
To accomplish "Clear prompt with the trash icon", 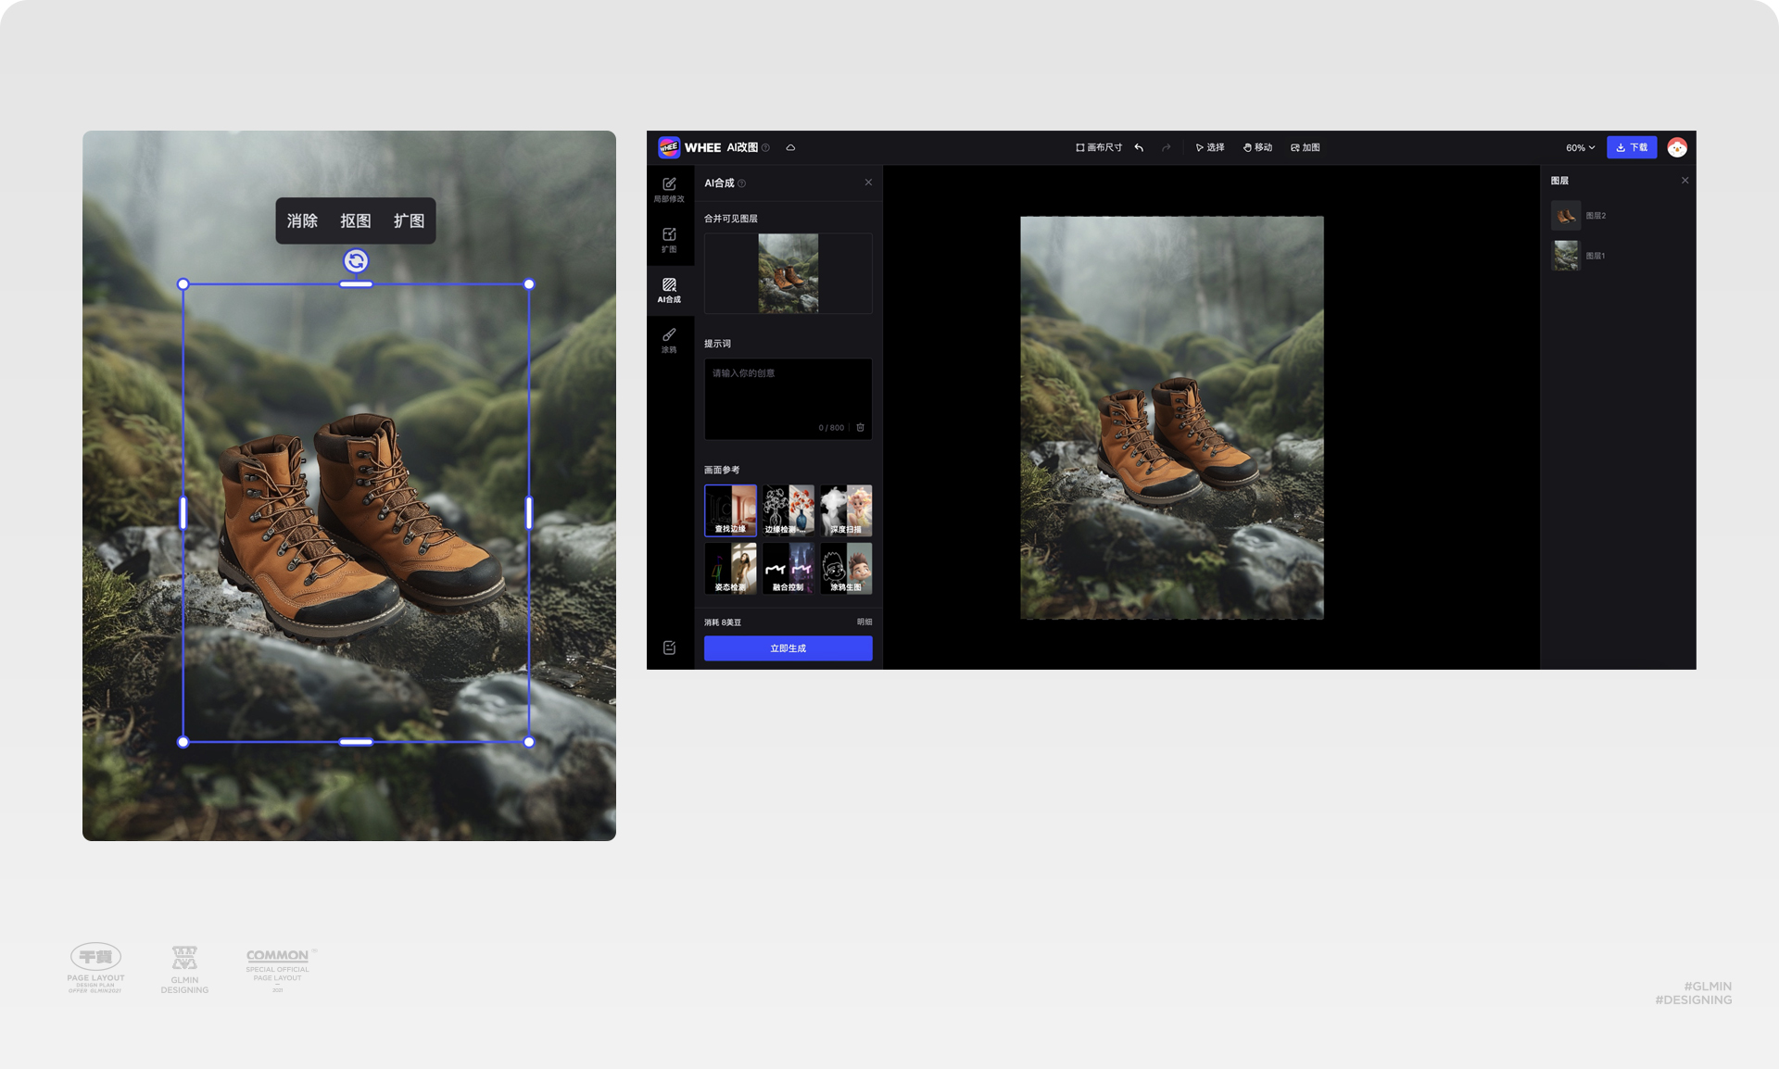I will point(860,427).
